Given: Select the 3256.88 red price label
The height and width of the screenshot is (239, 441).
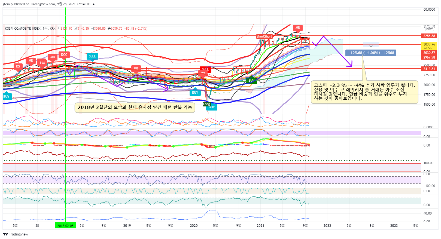Looking at the screenshot, I should point(429,36).
